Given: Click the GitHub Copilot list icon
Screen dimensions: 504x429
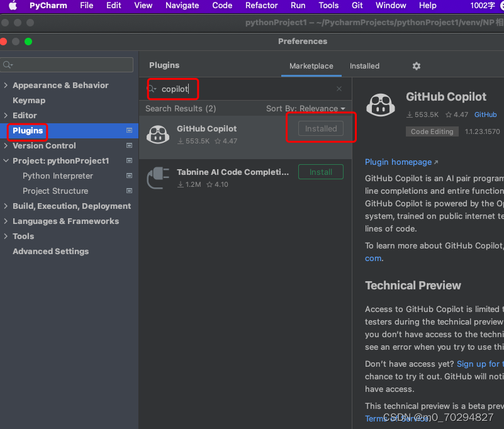Looking at the screenshot, I should click(158, 135).
